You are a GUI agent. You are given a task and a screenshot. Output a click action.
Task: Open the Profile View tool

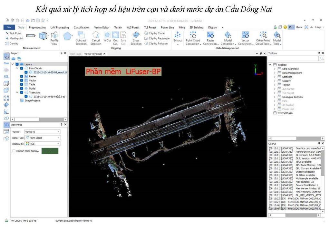[54, 38]
